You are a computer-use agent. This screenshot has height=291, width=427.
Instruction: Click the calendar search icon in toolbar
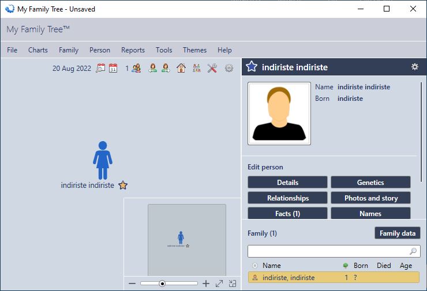coord(100,68)
